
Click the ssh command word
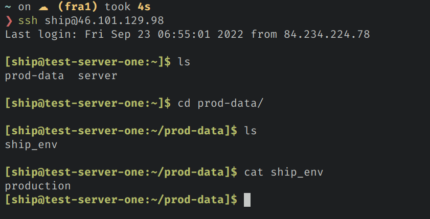(28, 21)
